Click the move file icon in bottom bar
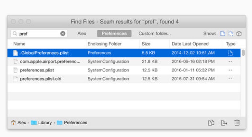The width and height of the screenshot is (252, 137). click(x=224, y=123)
